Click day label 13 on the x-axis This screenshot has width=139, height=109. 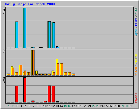tap(57, 106)
